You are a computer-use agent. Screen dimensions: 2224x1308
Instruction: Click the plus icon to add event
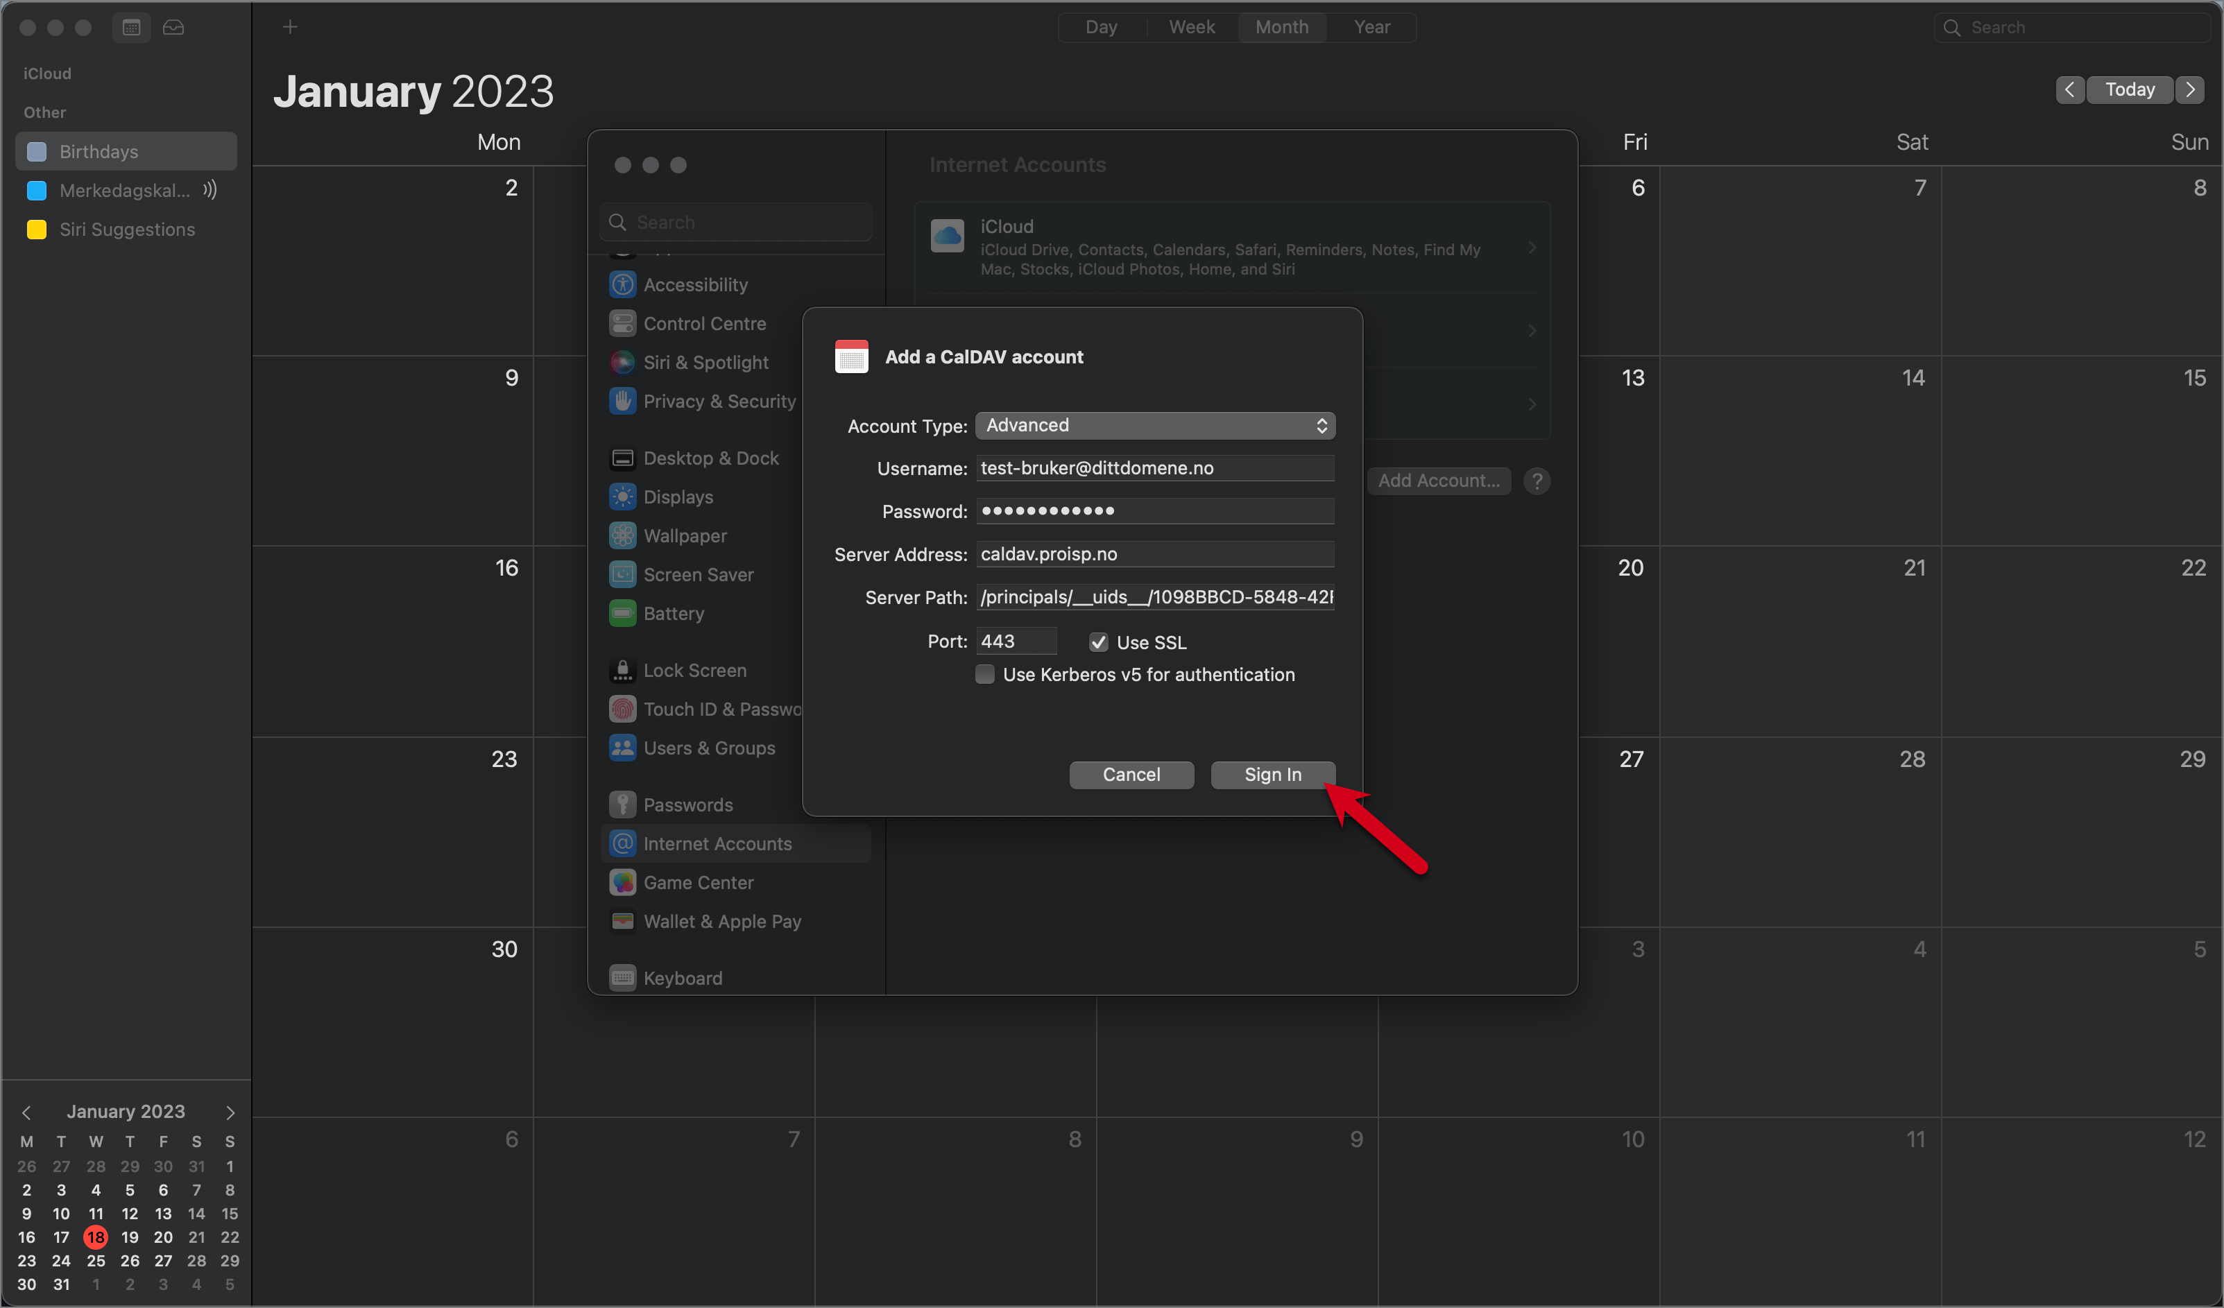click(289, 27)
